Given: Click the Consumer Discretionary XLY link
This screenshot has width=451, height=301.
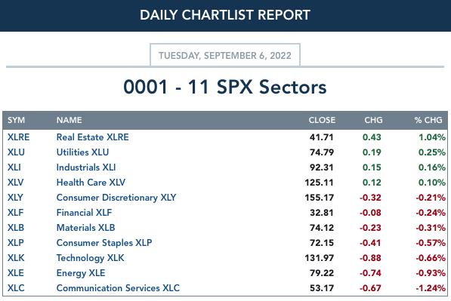Looking at the screenshot, I should [x=116, y=198].
